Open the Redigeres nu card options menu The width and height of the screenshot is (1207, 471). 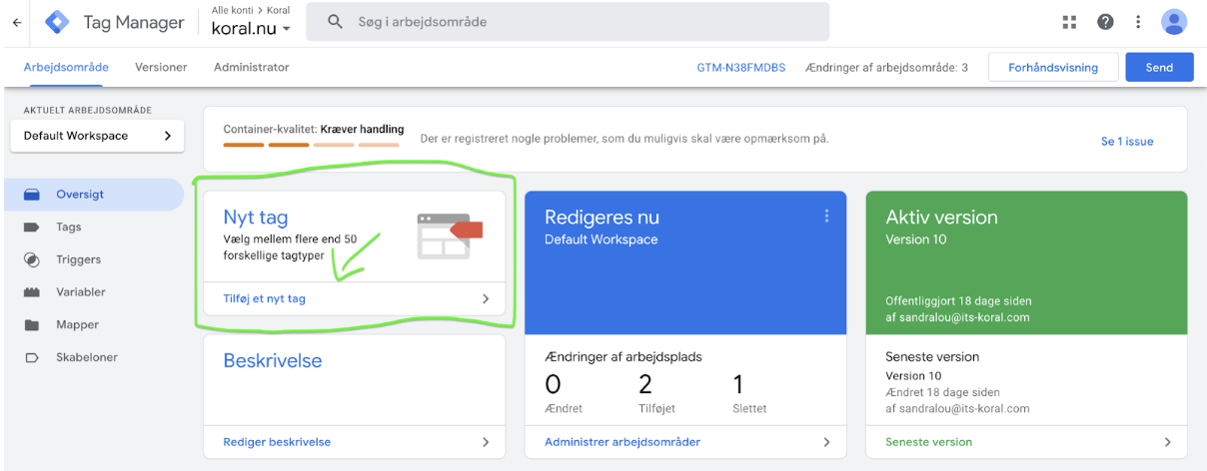click(826, 217)
